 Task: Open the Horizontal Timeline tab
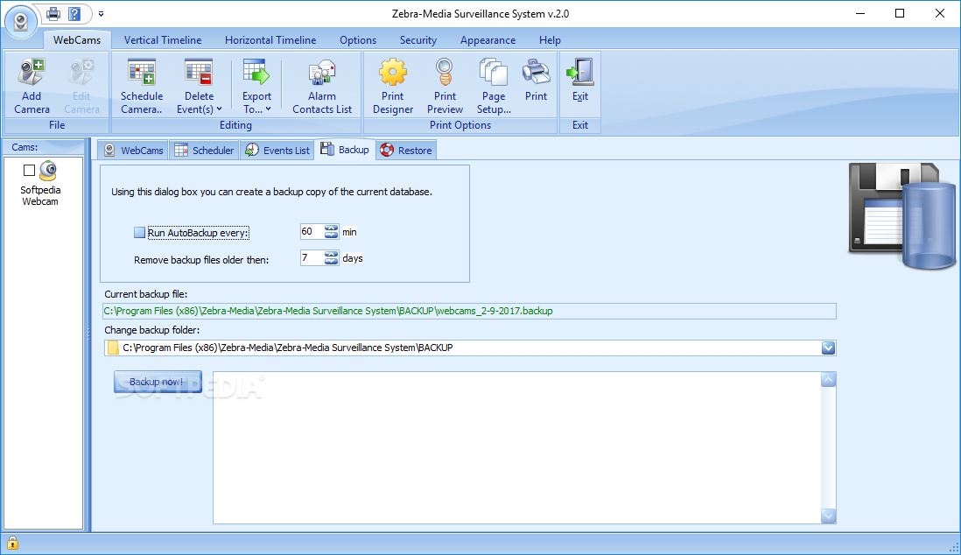click(x=270, y=40)
